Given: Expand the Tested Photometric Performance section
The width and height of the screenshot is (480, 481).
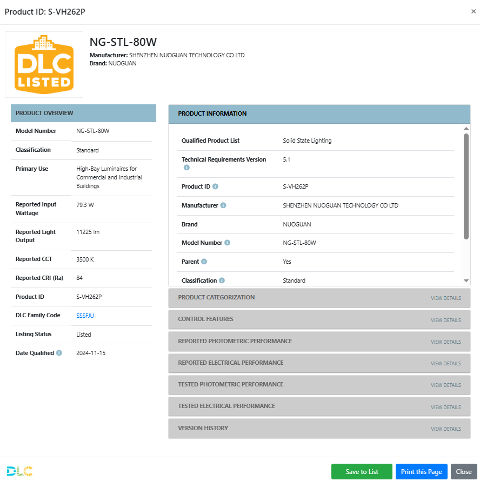Looking at the screenshot, I should coord(319,385).
